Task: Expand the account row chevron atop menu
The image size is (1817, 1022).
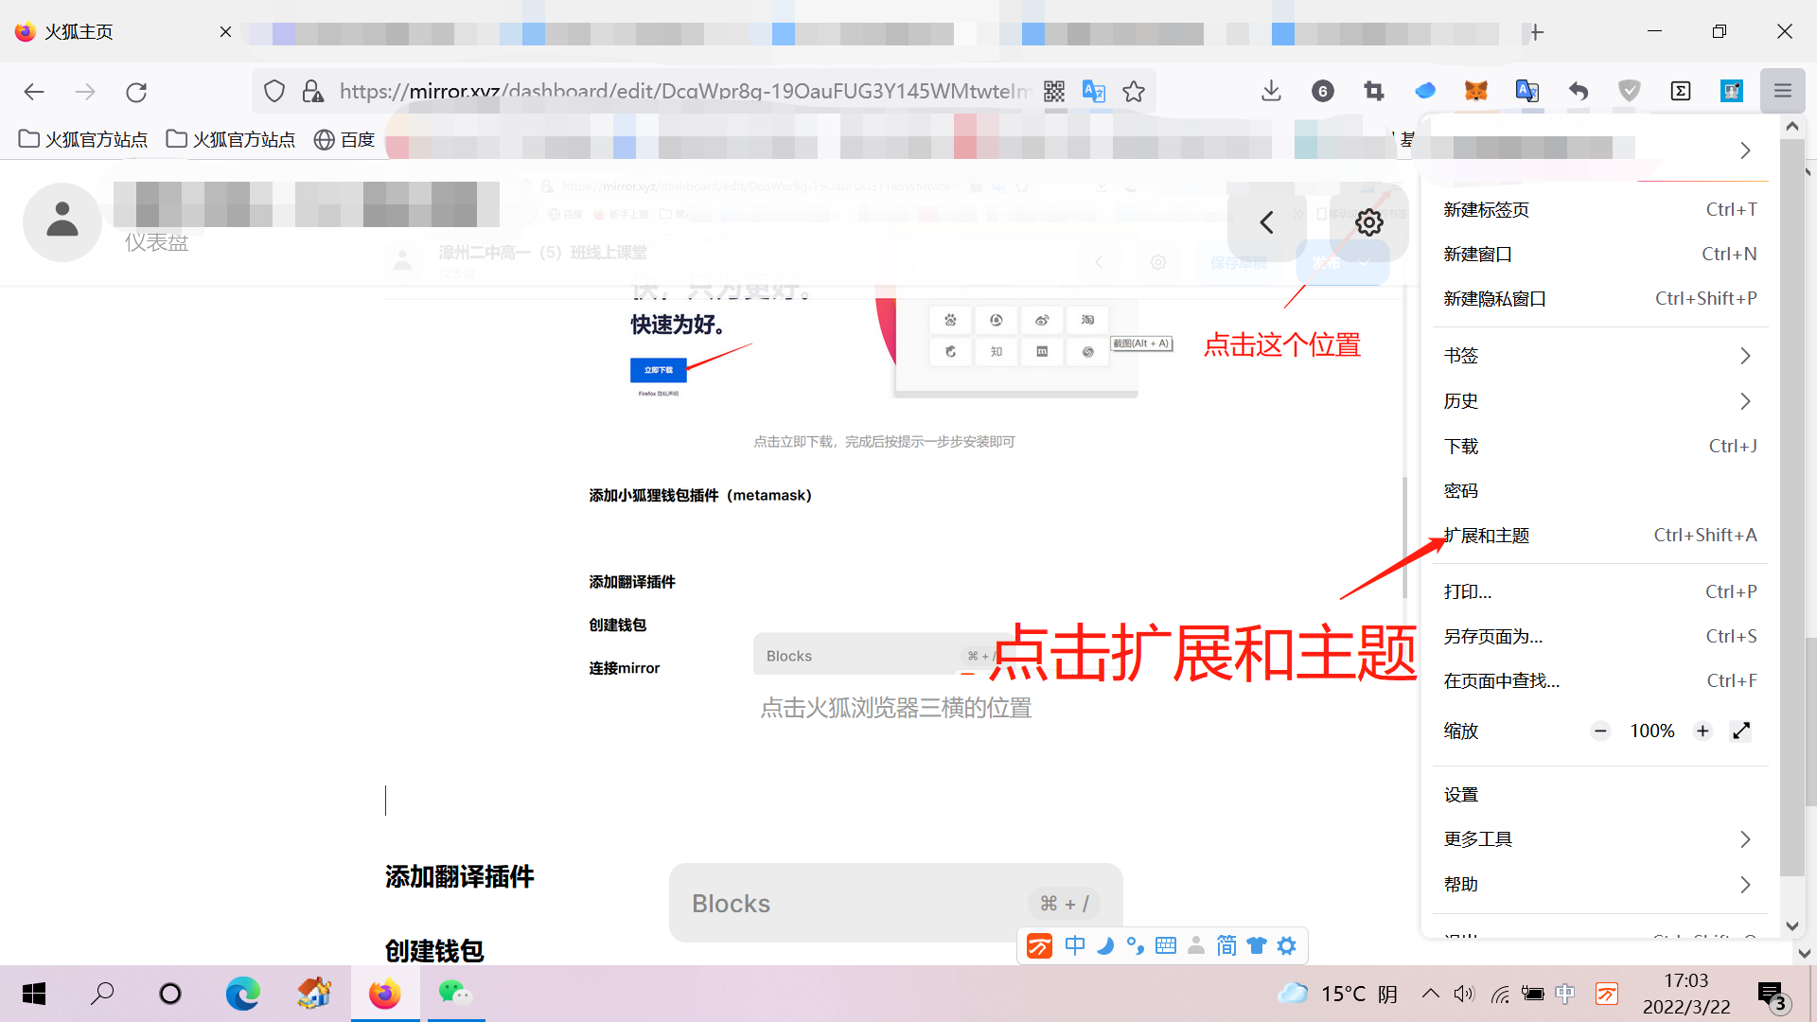Action: (x=1745, y=150)
